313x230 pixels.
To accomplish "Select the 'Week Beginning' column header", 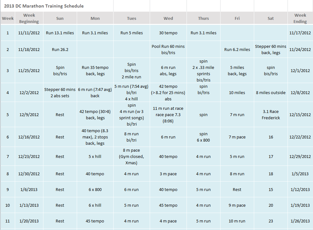I will pos(29,18).
